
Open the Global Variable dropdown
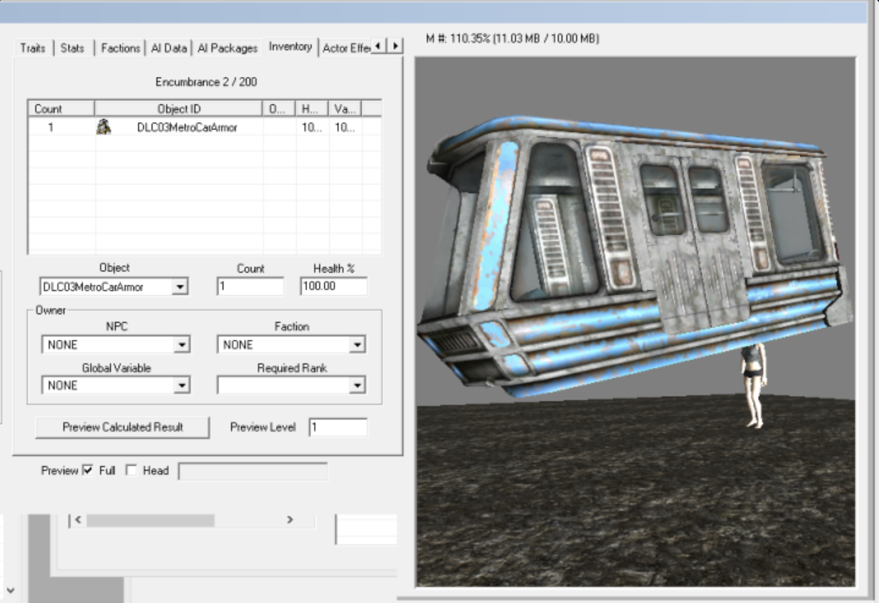(x=182, y=385)
